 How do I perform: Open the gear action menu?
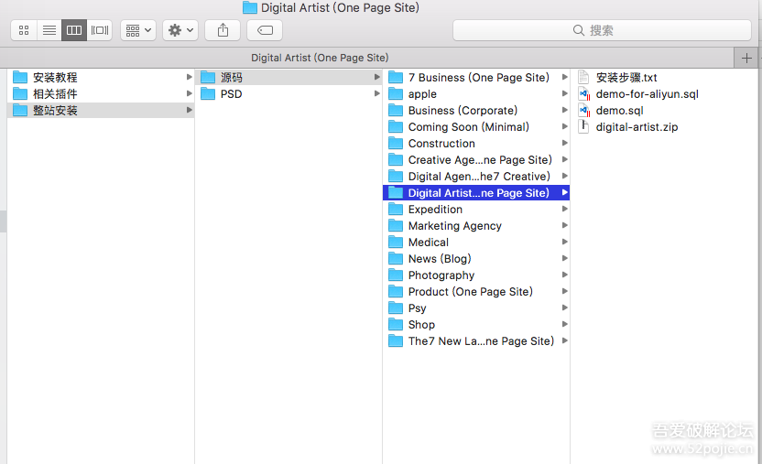pos(180,30)
